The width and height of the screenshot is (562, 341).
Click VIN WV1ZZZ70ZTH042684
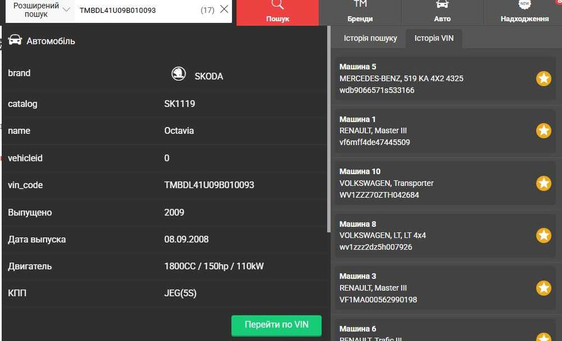point(379,195)
